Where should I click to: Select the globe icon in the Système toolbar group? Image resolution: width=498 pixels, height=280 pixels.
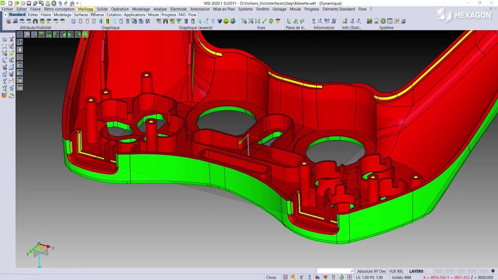pyautogui.click(x=383, y=21)
